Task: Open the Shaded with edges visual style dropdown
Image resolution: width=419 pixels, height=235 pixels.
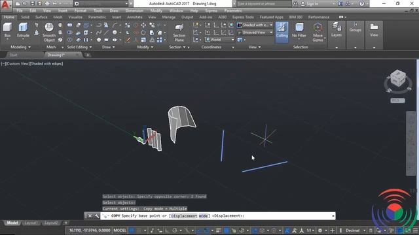Action: 255,25
